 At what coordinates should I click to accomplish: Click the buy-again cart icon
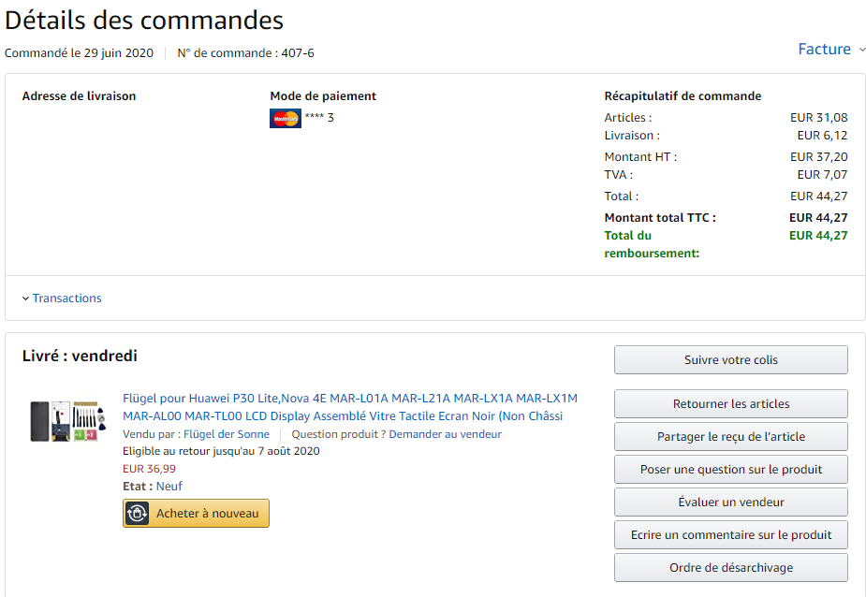137,514
